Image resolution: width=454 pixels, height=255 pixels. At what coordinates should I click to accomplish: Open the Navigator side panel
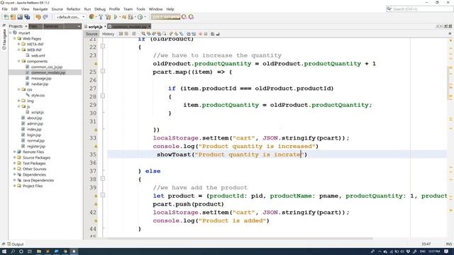4,38
